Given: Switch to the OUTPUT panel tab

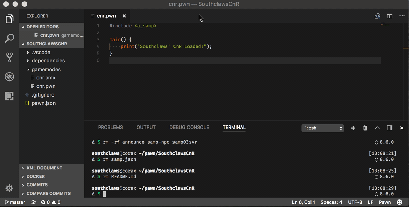Looking at the screenshot, I should [146, 127].
